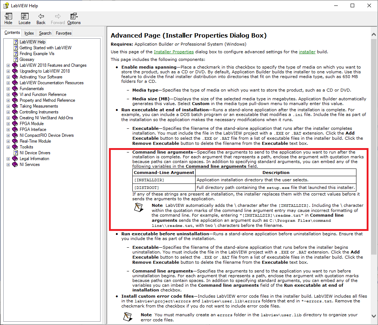Select Real-Time Module tree entry text

[35, 141]
